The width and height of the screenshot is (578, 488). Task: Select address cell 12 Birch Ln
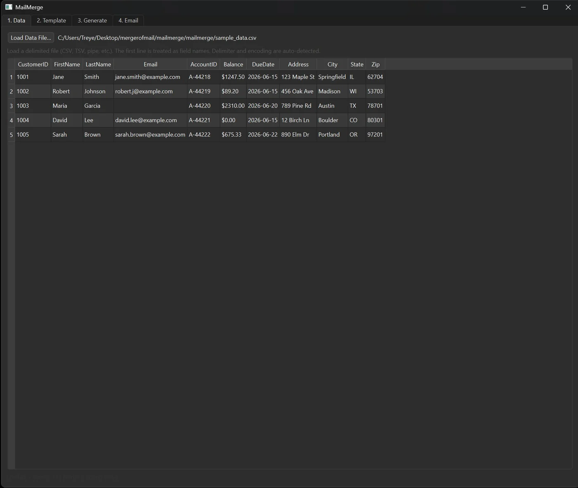[x=298, y=120]
